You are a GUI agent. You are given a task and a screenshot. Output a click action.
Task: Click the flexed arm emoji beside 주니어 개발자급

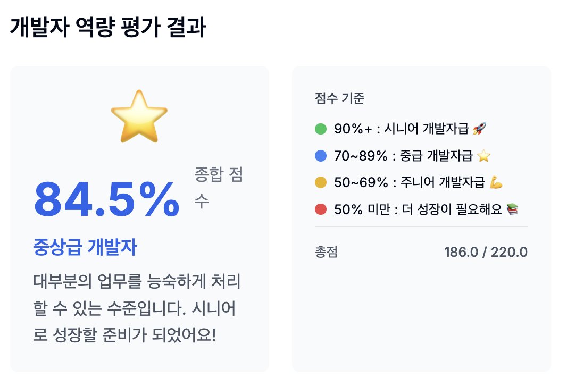pos(496,182)
